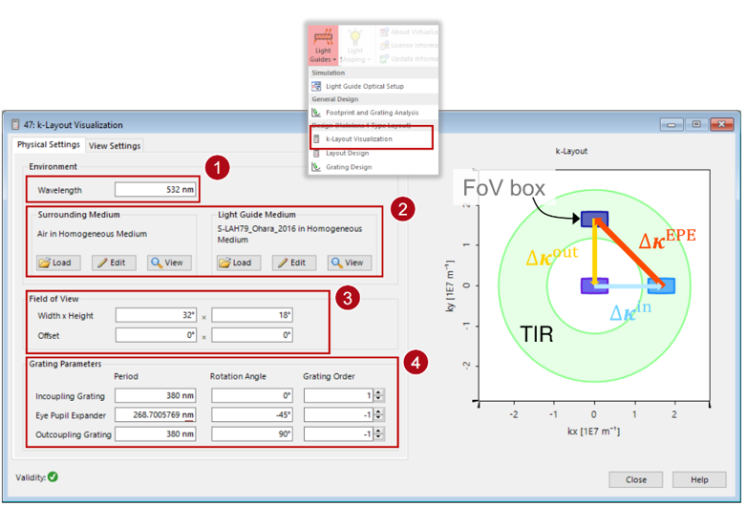Close window with red X button
The image size is (747, 506).
click(x=722, y=124)
